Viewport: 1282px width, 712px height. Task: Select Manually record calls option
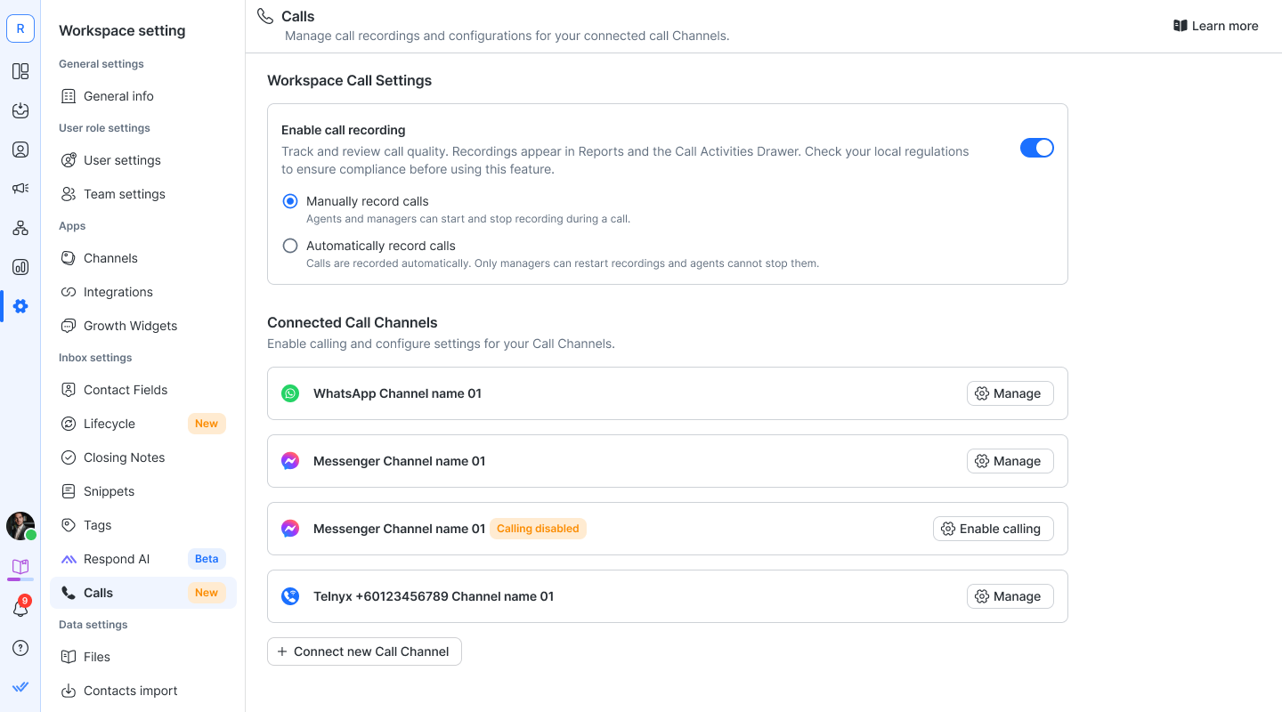point(290,201)
